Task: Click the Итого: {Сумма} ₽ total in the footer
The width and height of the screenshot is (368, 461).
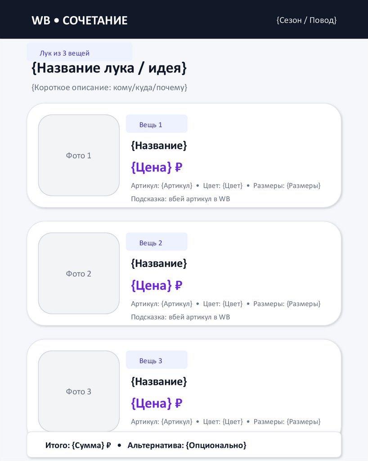Action: pos(78,445)
